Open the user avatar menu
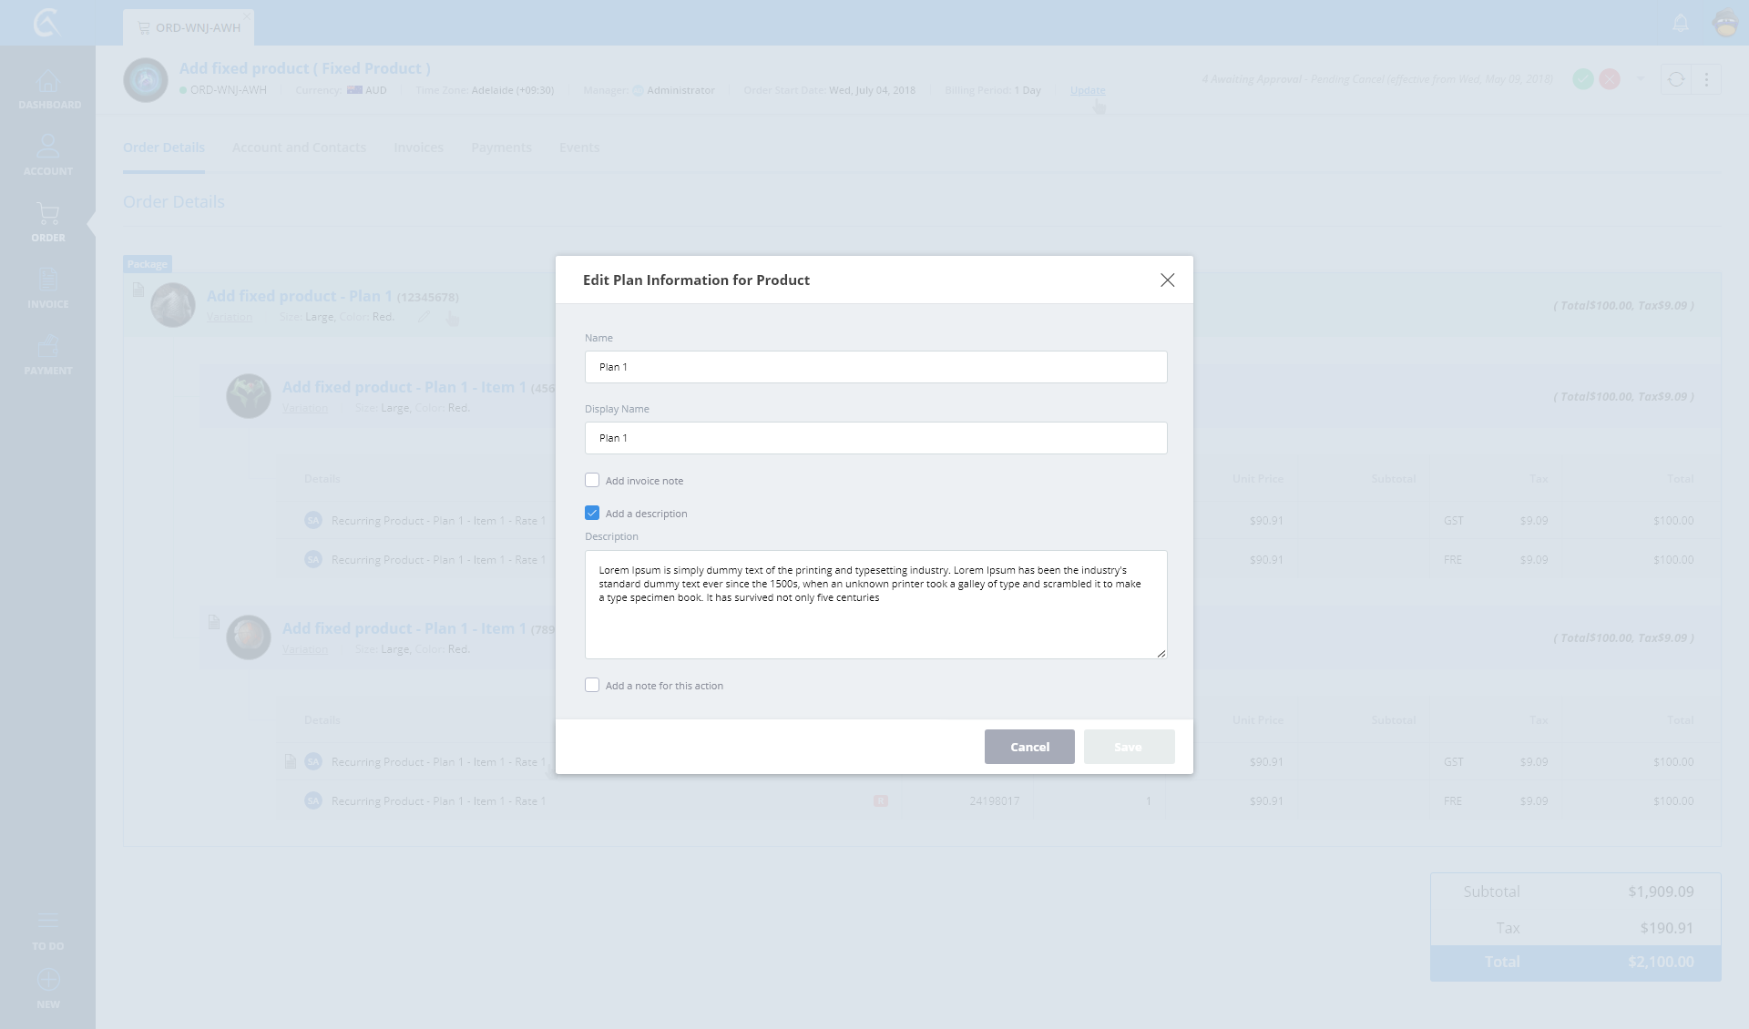Viewport: 1749px width, 1029px height. pos(1725,23)
